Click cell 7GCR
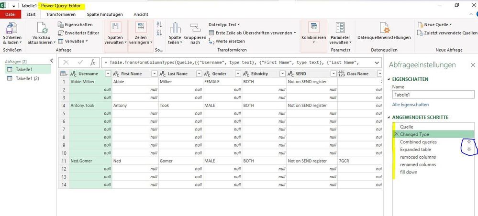Image resolution: width=478 pixels, height=216 pixels. point(360,161)
